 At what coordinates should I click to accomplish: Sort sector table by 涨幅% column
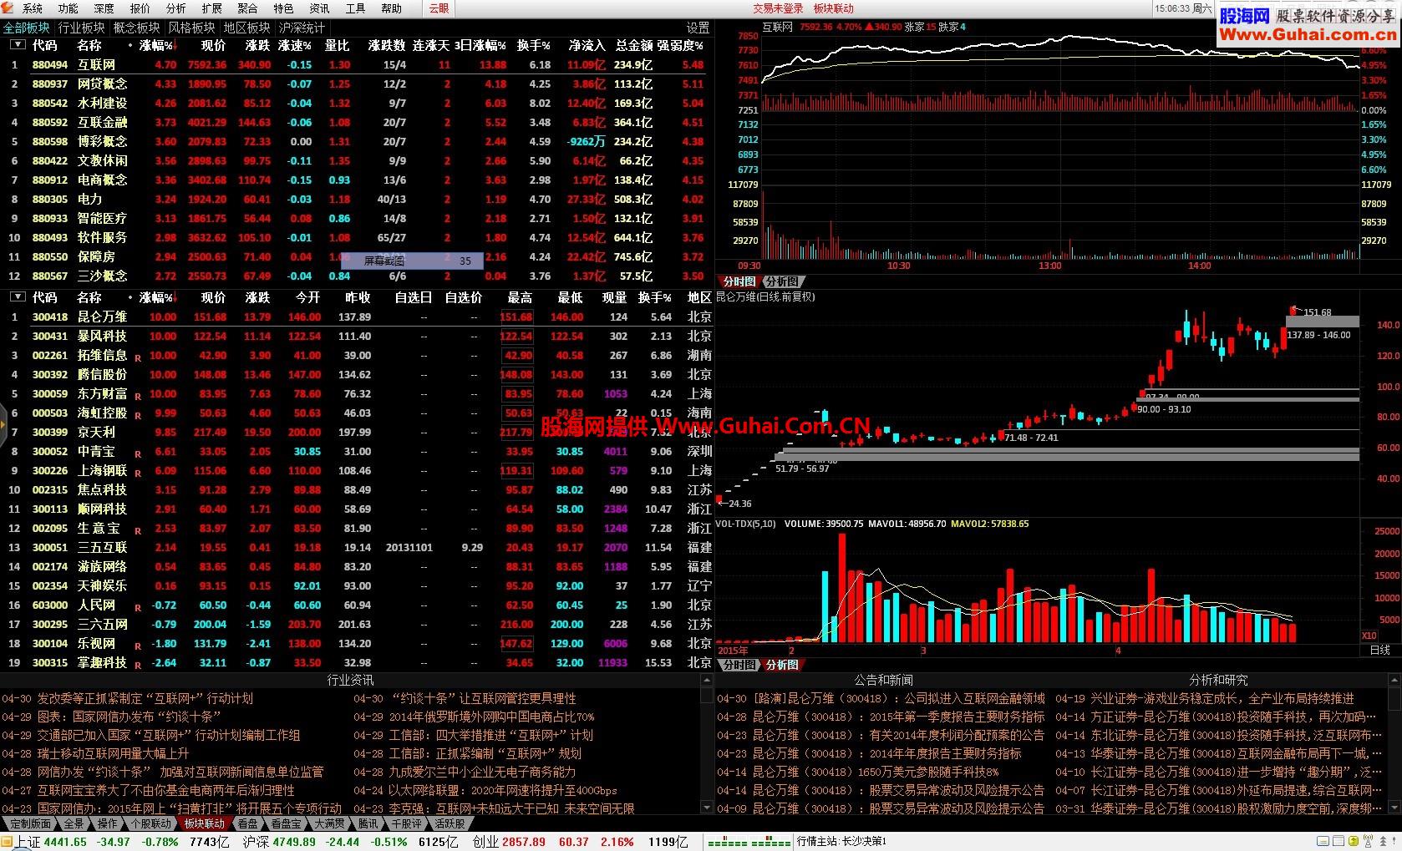pyautogui.click(x=156, y=45)
